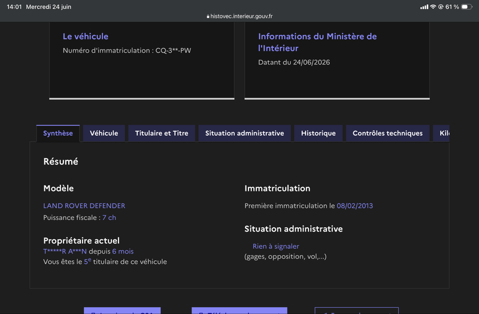The image size is (479, 314).
Task: Click the Datant du 24/06/2026 text
Action: [294, 62]
